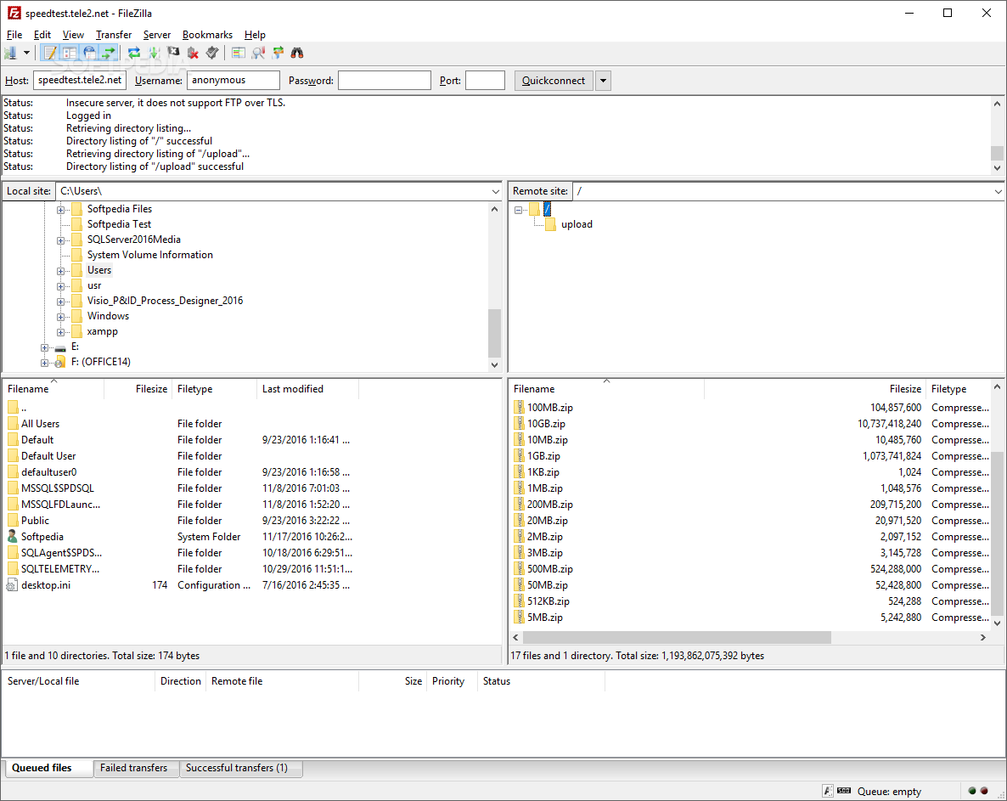Expand the Users tree node
Image resolution: width=1007 pixels, height=801 pixels.
tap(60, 271)
